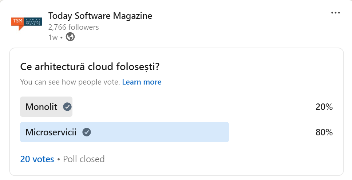Open the 20 votes voter list

(x=37, y=159)
